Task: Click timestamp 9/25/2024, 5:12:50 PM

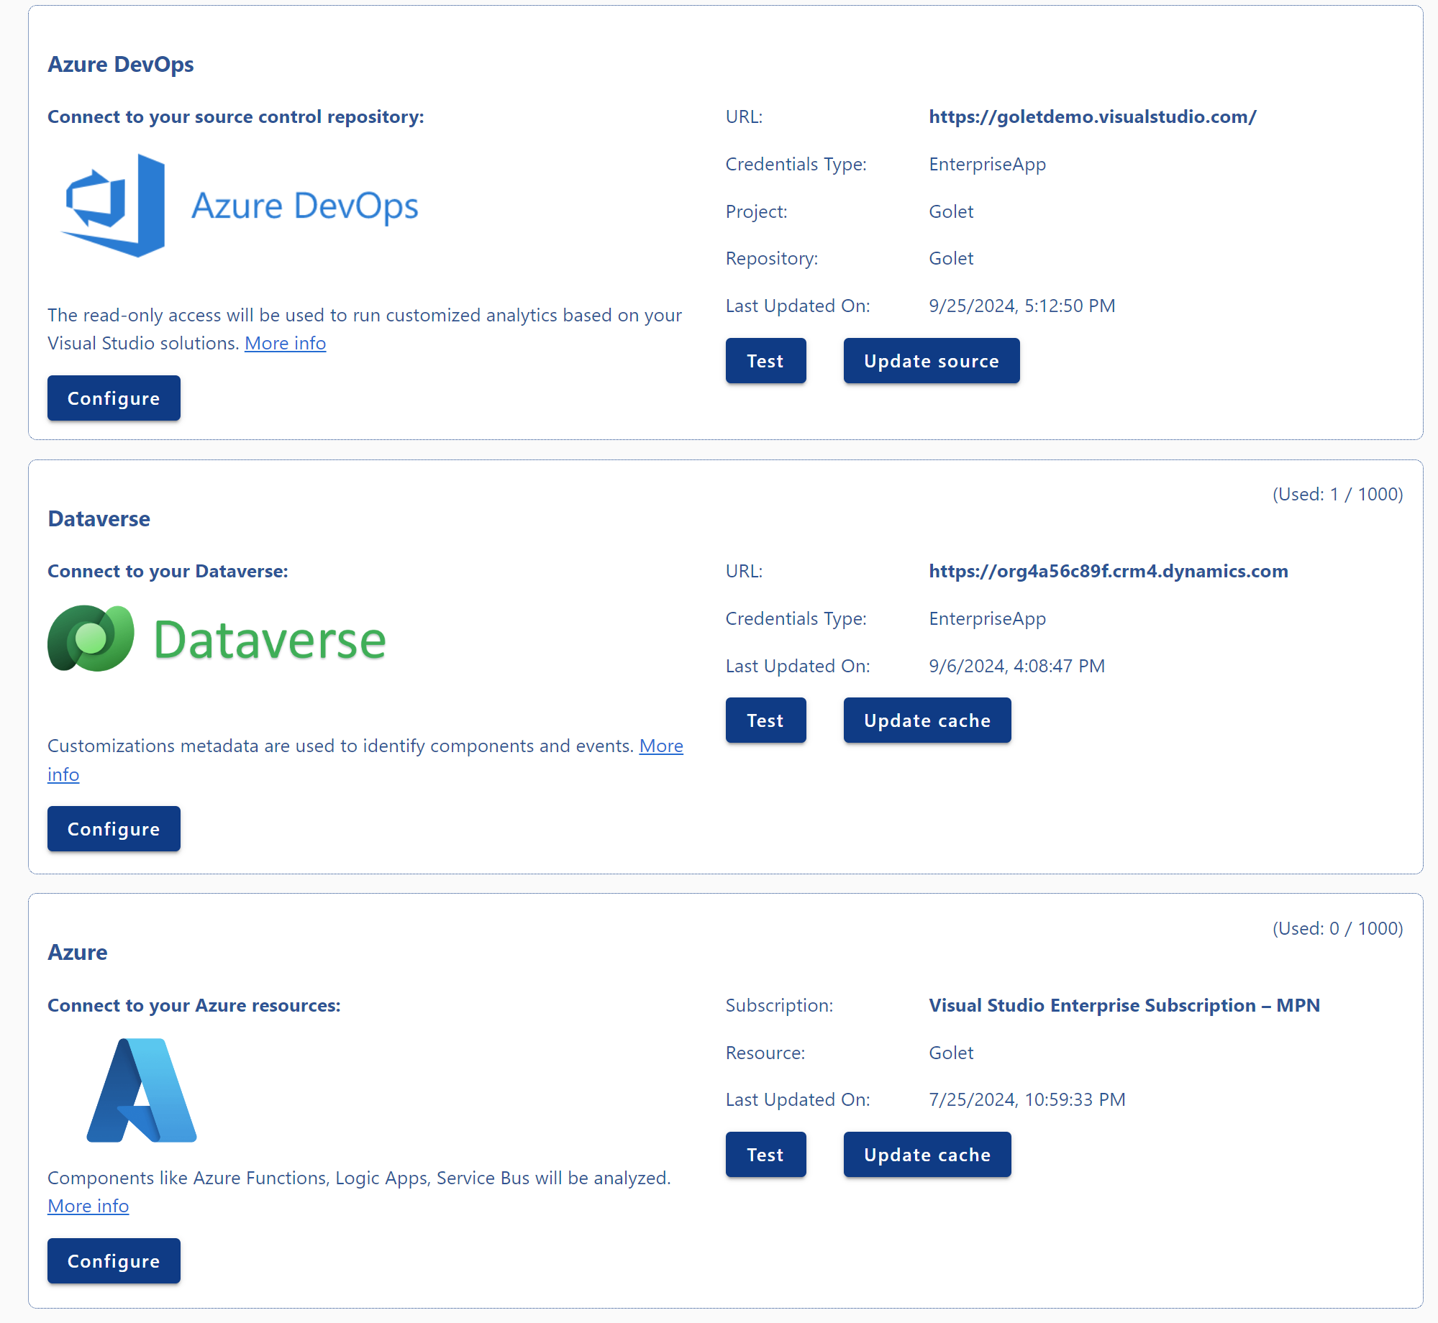Action: pos(1022,306)
